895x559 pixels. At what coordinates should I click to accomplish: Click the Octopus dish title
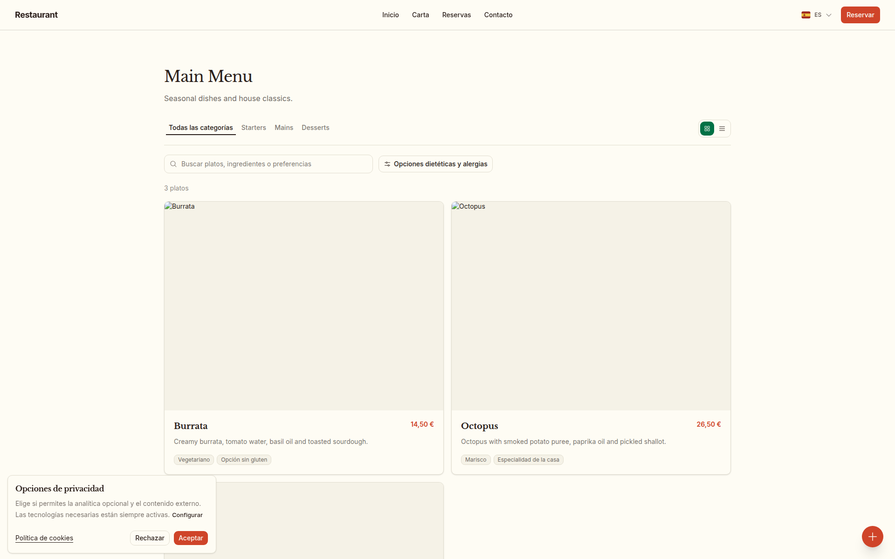click(x=480, y=426)
